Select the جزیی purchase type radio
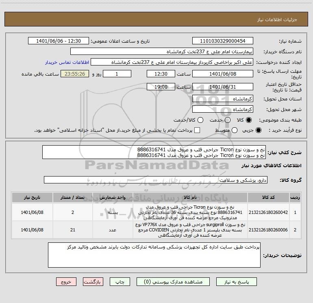The height and width of the screenshot is (303, 313). click(x=258, y=130)
